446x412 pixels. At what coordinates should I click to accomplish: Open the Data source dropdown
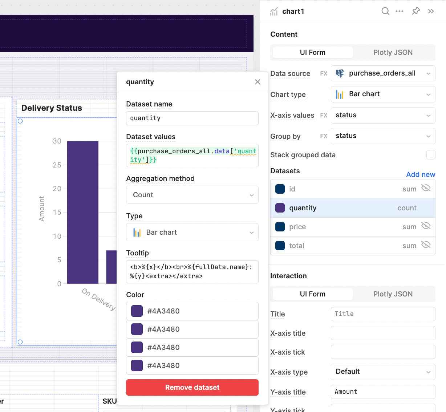pos(383,73)
